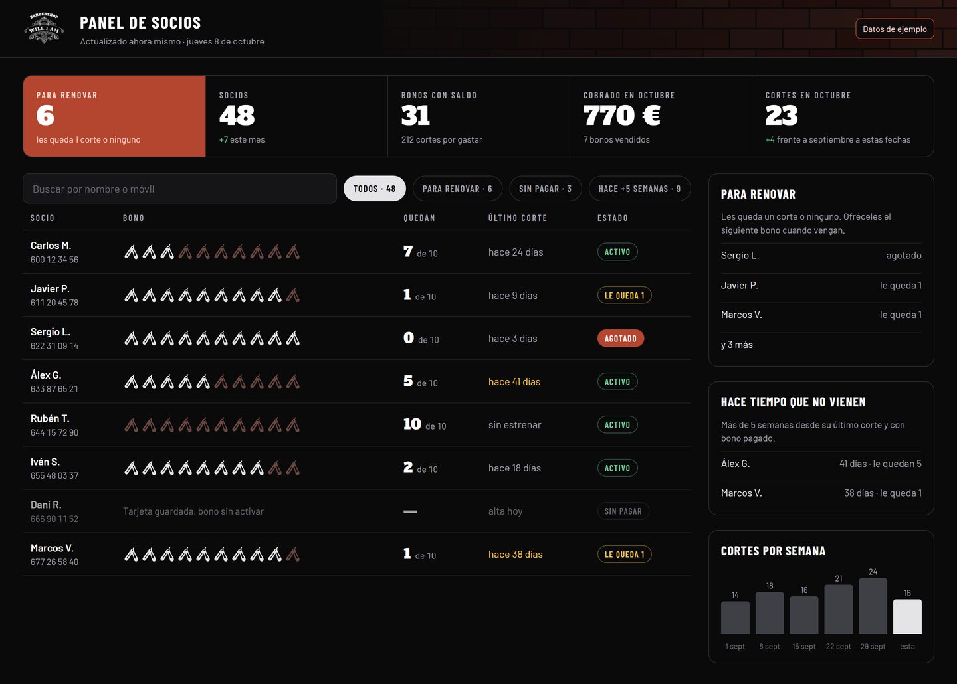Click the ESTADO column header
This screenshot has height=684, width=957.
613,218
